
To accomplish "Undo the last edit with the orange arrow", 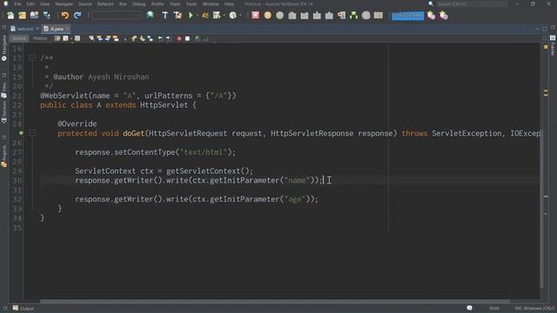I will tap(64, 16).
